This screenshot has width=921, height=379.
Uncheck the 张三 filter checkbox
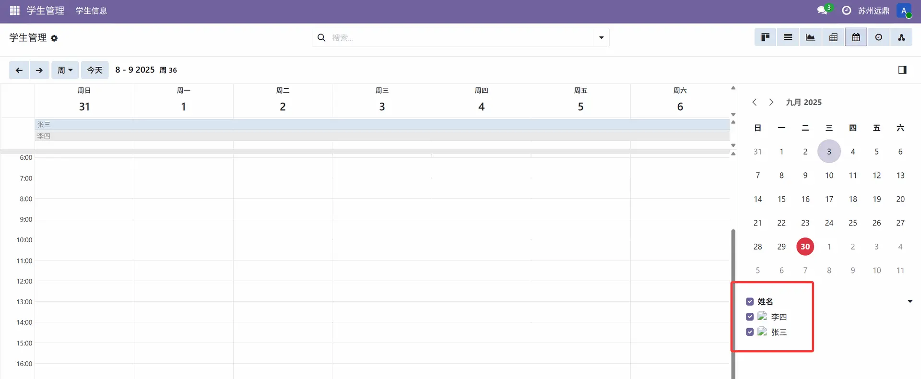click(750, 332)
